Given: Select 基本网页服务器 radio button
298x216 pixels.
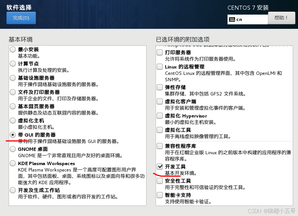Looking at the screenshot, I should 13,106.
